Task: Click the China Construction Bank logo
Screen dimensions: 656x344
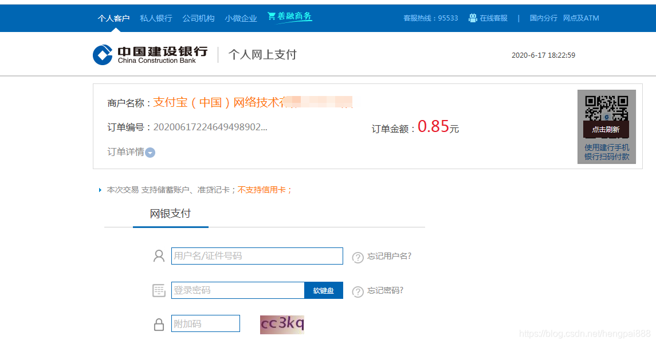Action: [x=151, y=55]
